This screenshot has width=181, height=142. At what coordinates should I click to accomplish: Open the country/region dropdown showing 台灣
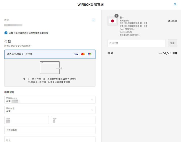(50, 110)
